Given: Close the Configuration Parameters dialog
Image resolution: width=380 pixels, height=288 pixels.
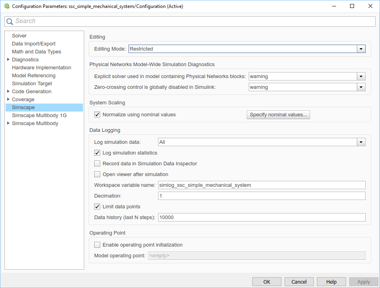Looking at the screenshot, I should point(370,6).
